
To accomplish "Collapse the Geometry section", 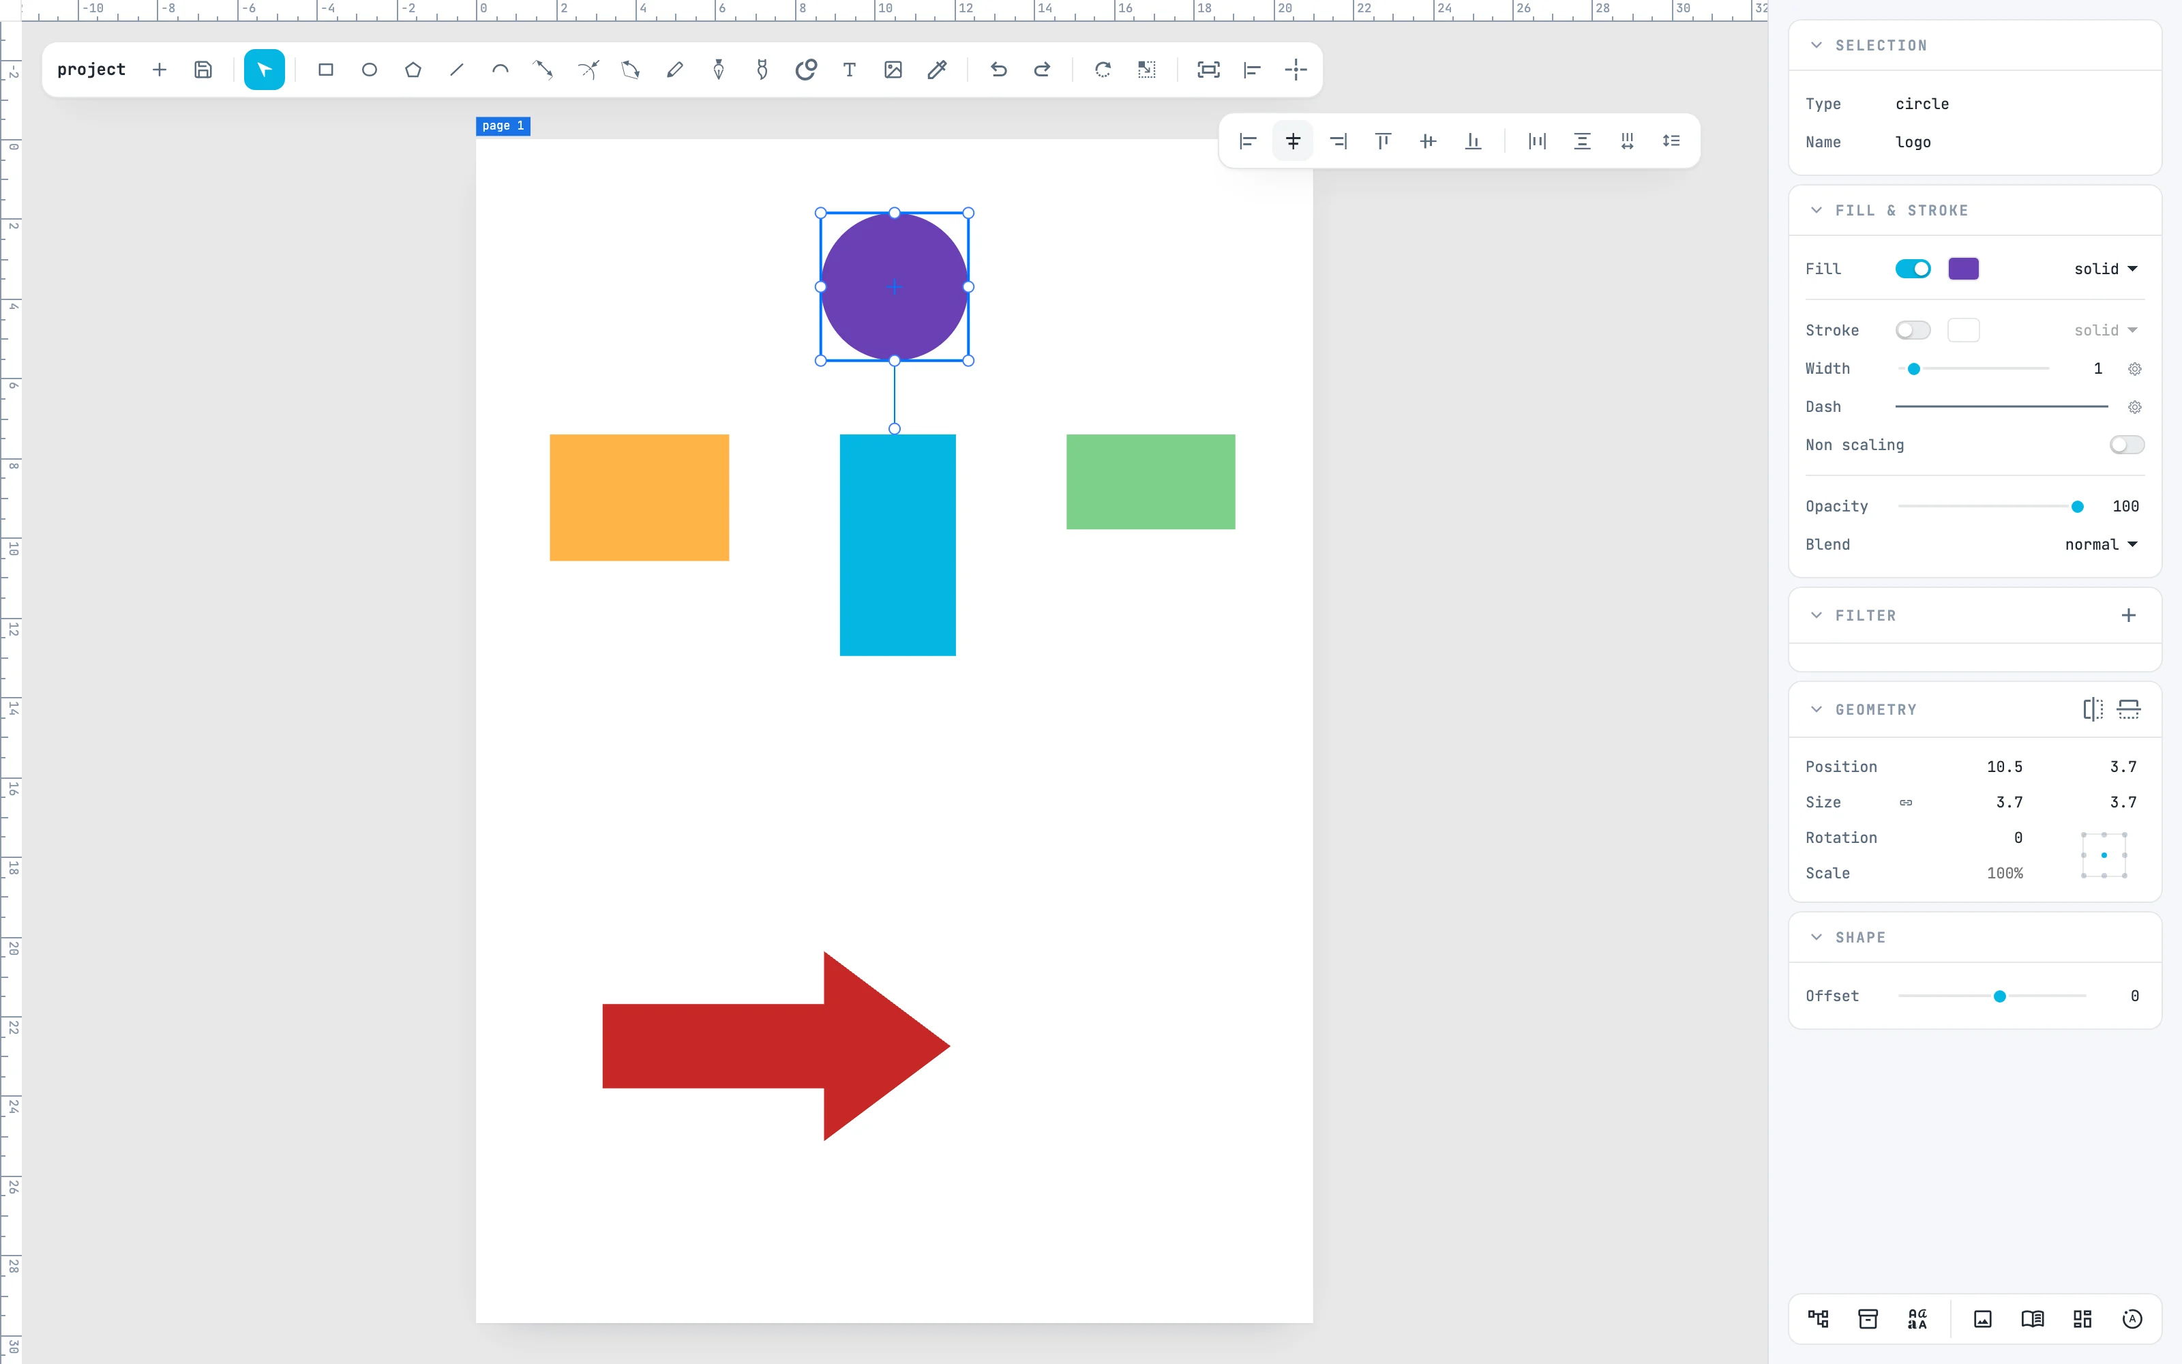I will (1816, 709).
